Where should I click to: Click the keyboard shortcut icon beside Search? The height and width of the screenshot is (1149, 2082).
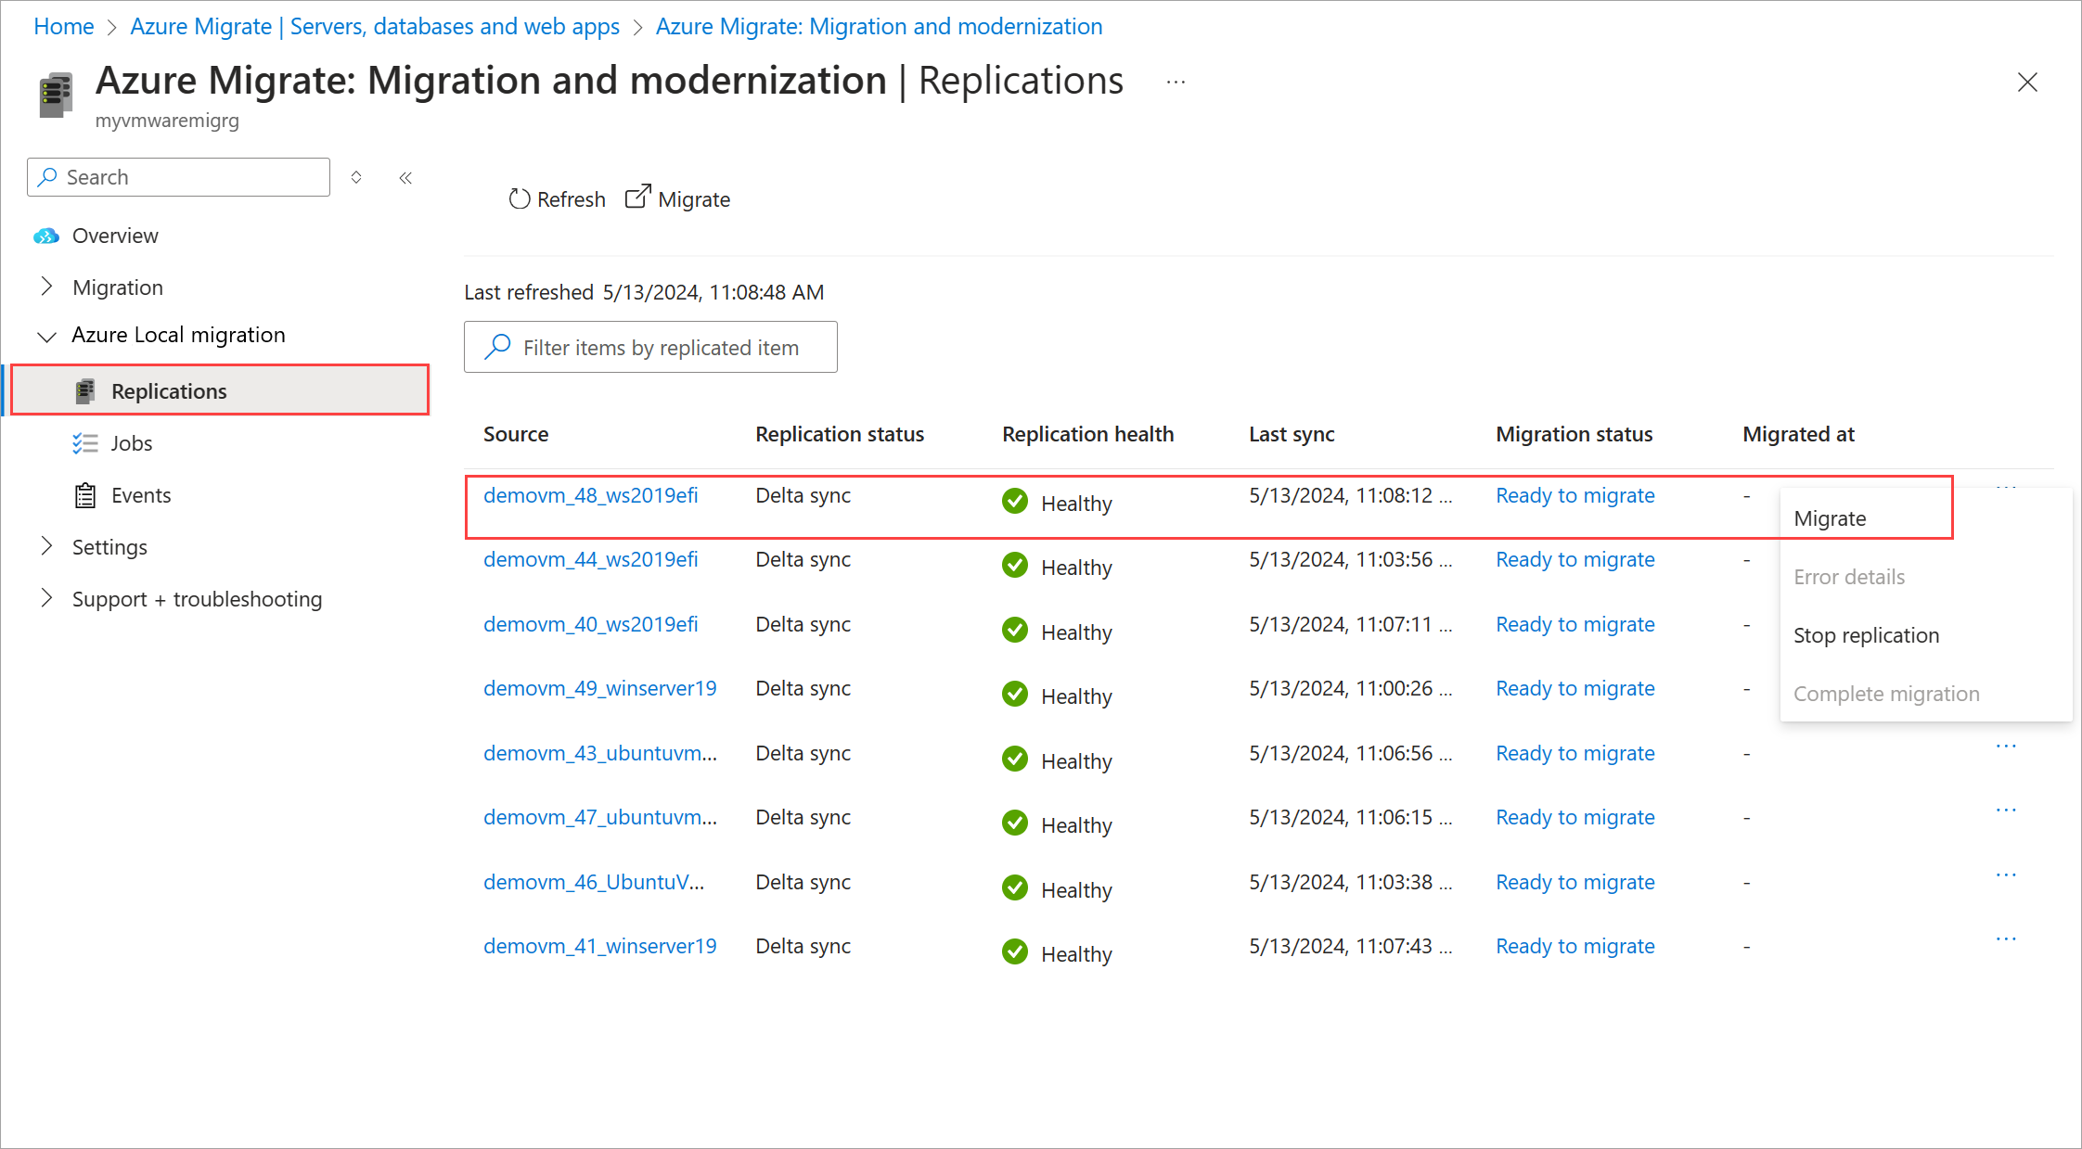(x=356, y=177)
